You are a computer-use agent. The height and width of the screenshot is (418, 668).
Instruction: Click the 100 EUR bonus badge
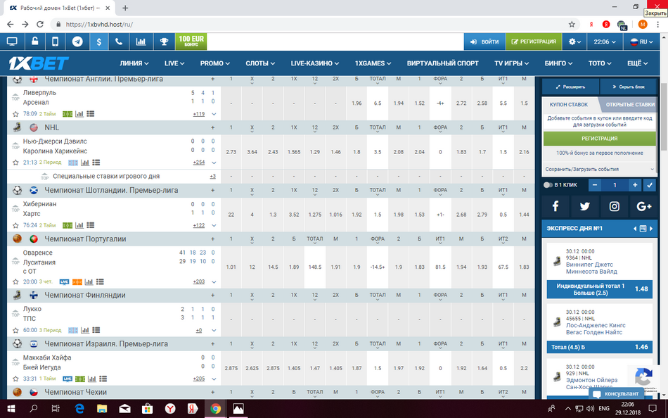[x=191, y=42]
